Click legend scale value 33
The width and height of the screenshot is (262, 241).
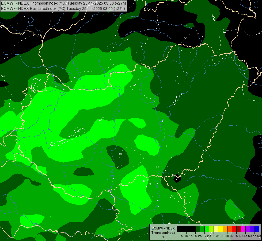[x=223, y=236]
